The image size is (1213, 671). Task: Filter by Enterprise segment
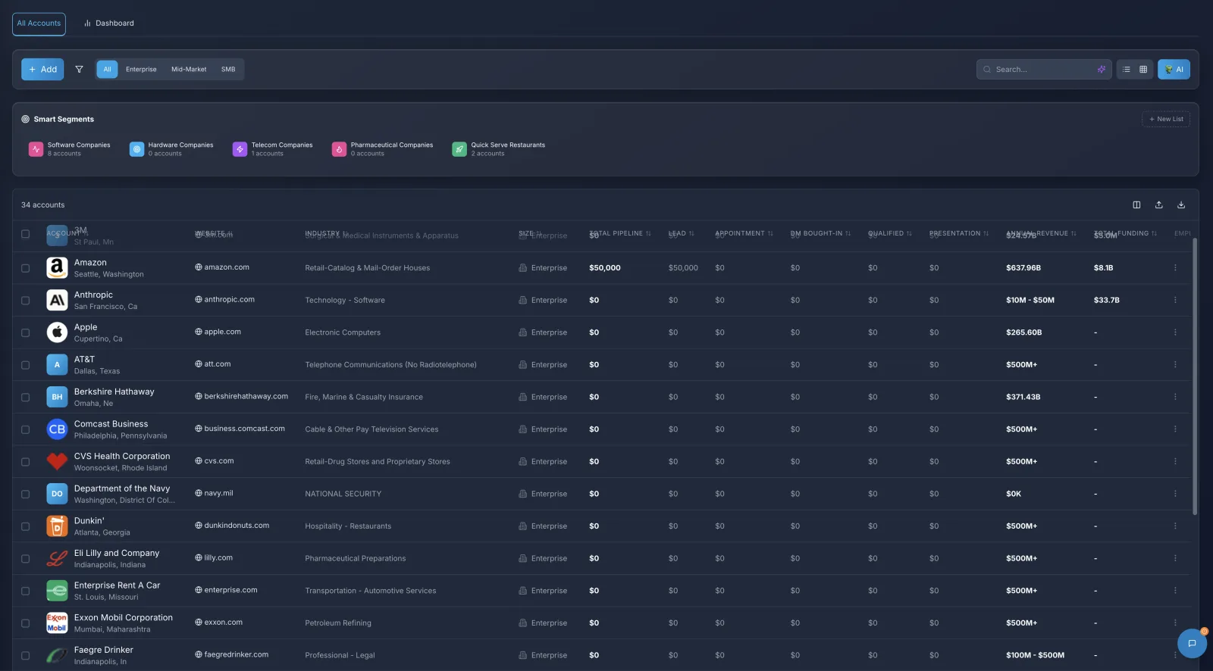[x=141, y=69]
